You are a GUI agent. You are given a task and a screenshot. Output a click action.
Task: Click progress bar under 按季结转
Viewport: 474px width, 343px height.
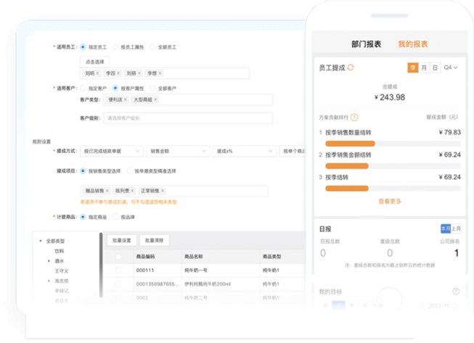[x=393, y=189]
